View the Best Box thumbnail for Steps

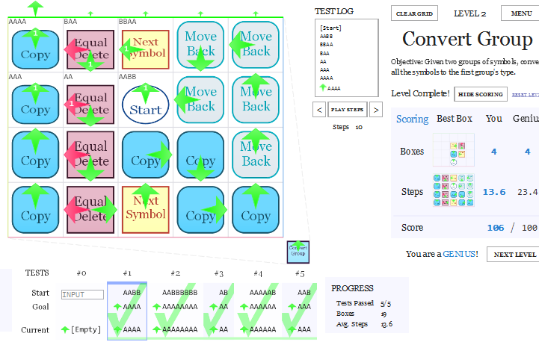(x=454, y=190)
